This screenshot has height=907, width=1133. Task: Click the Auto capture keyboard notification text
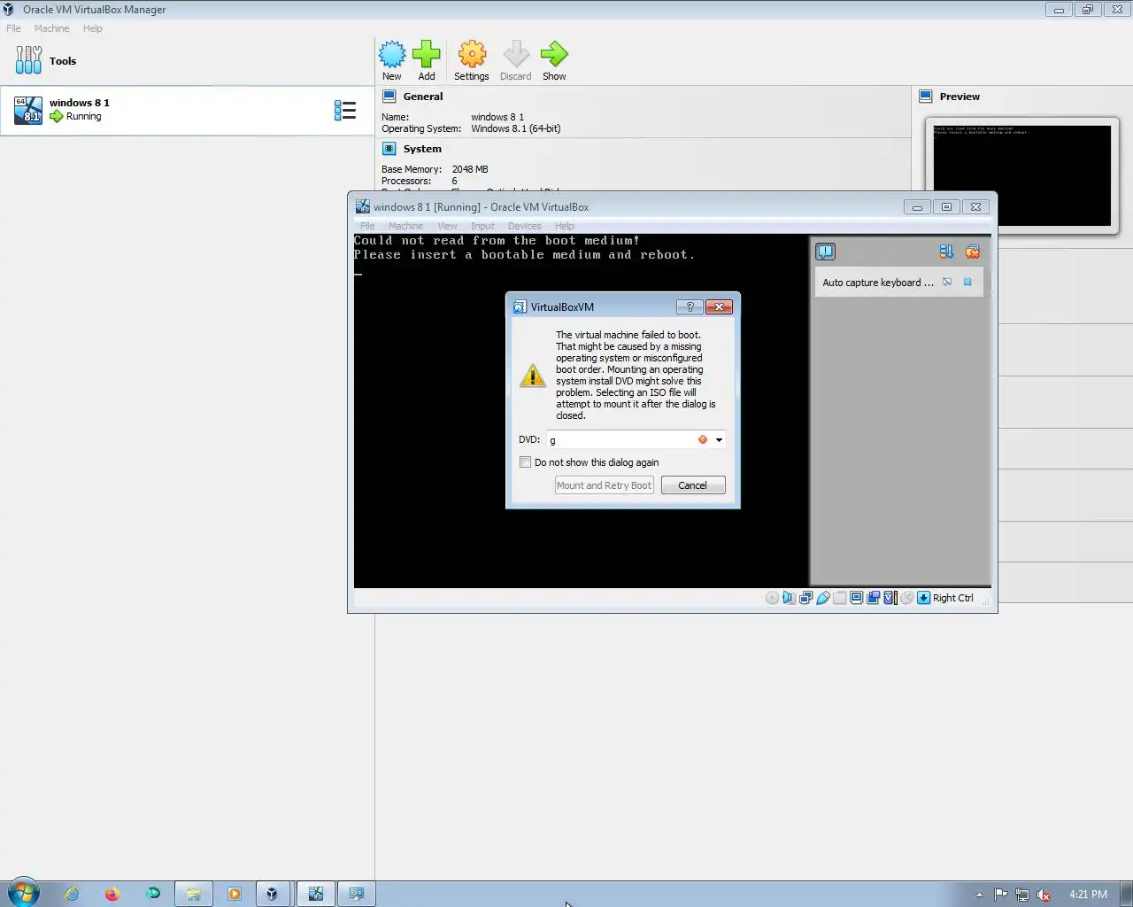[877, 283]
